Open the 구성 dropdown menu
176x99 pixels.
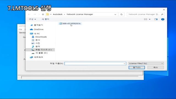point(32,19)
